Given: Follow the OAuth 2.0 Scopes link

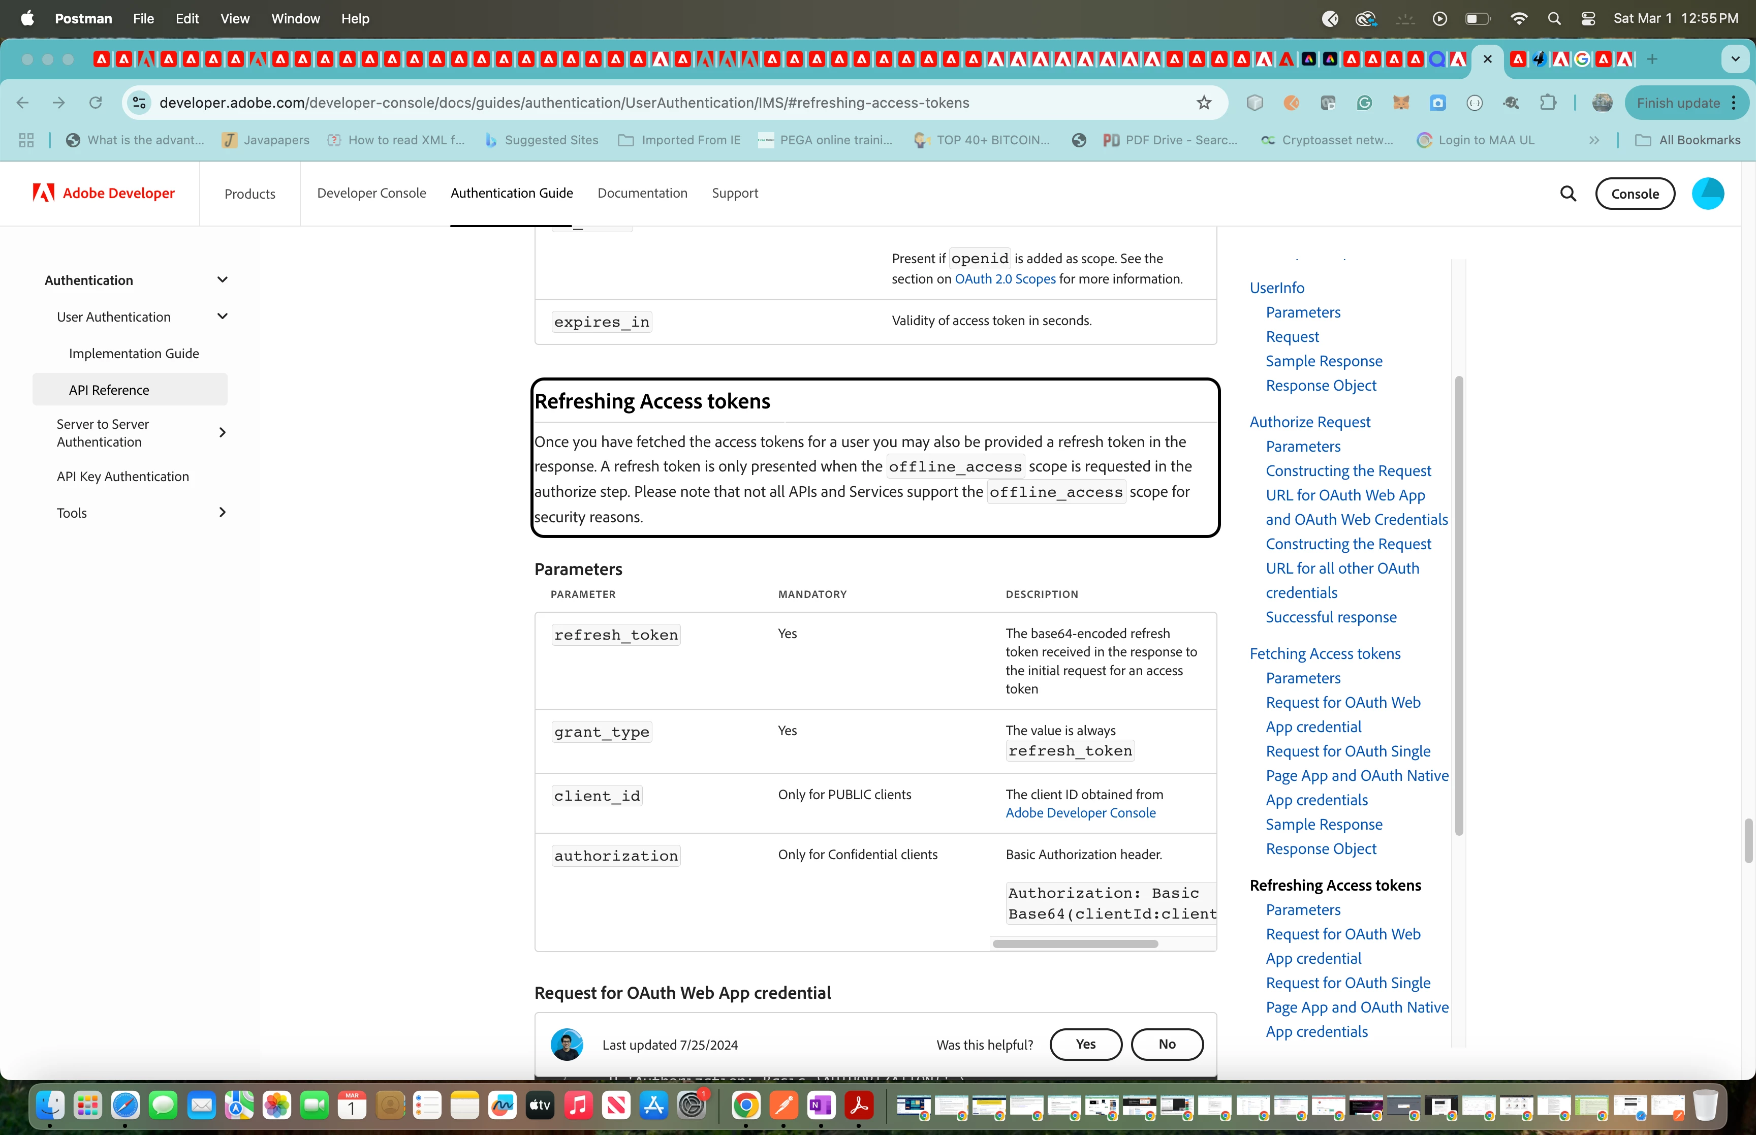Looking at the screenshot, I should 1005,278.
